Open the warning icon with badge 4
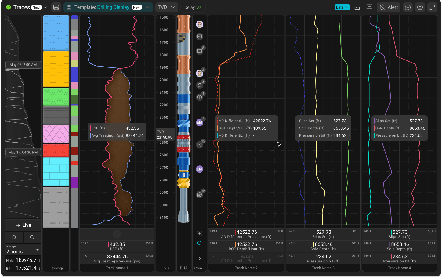The image size is (442, 278). 200,97
